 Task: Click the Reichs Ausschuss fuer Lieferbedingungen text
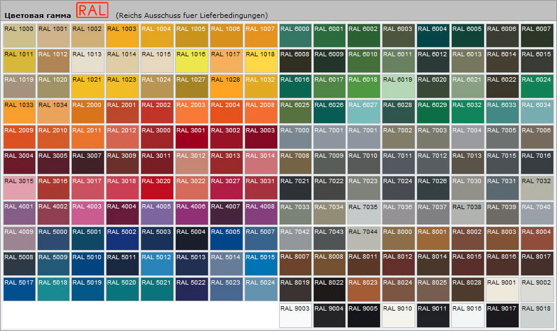[x=192, y=15]
